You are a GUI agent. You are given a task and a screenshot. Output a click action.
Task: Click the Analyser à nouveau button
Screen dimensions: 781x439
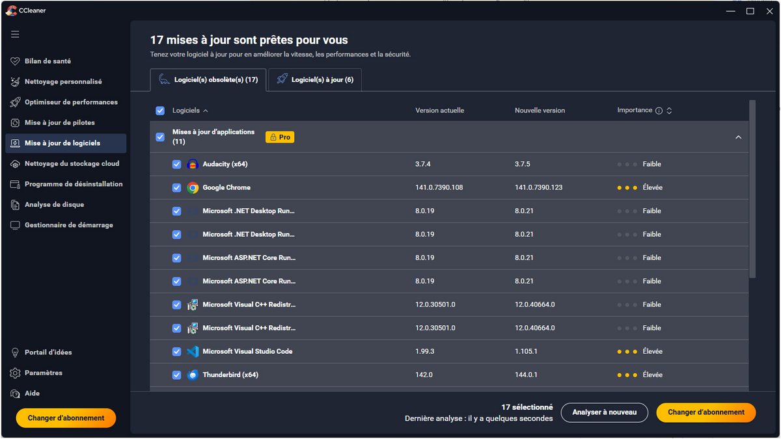(605, 412)
